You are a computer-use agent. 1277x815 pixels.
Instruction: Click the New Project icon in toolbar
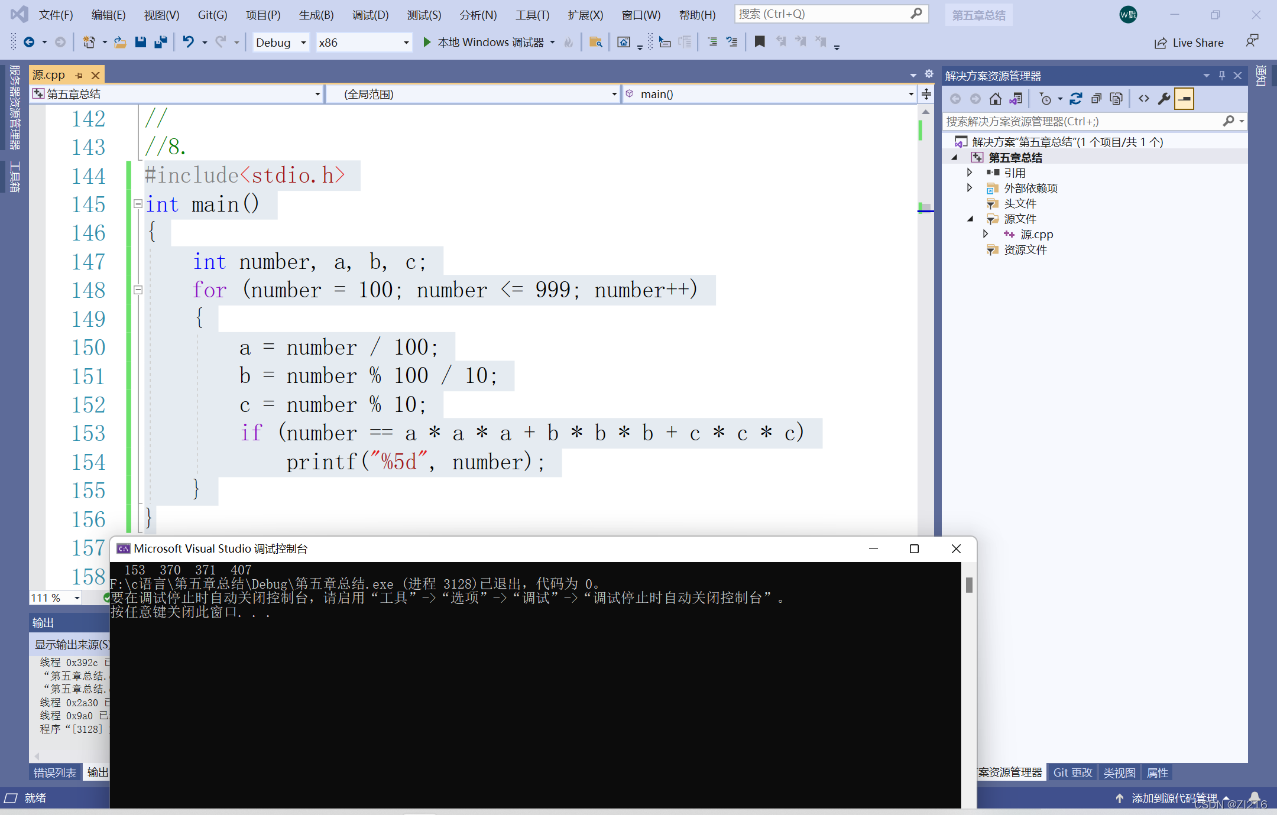point(89,42)
